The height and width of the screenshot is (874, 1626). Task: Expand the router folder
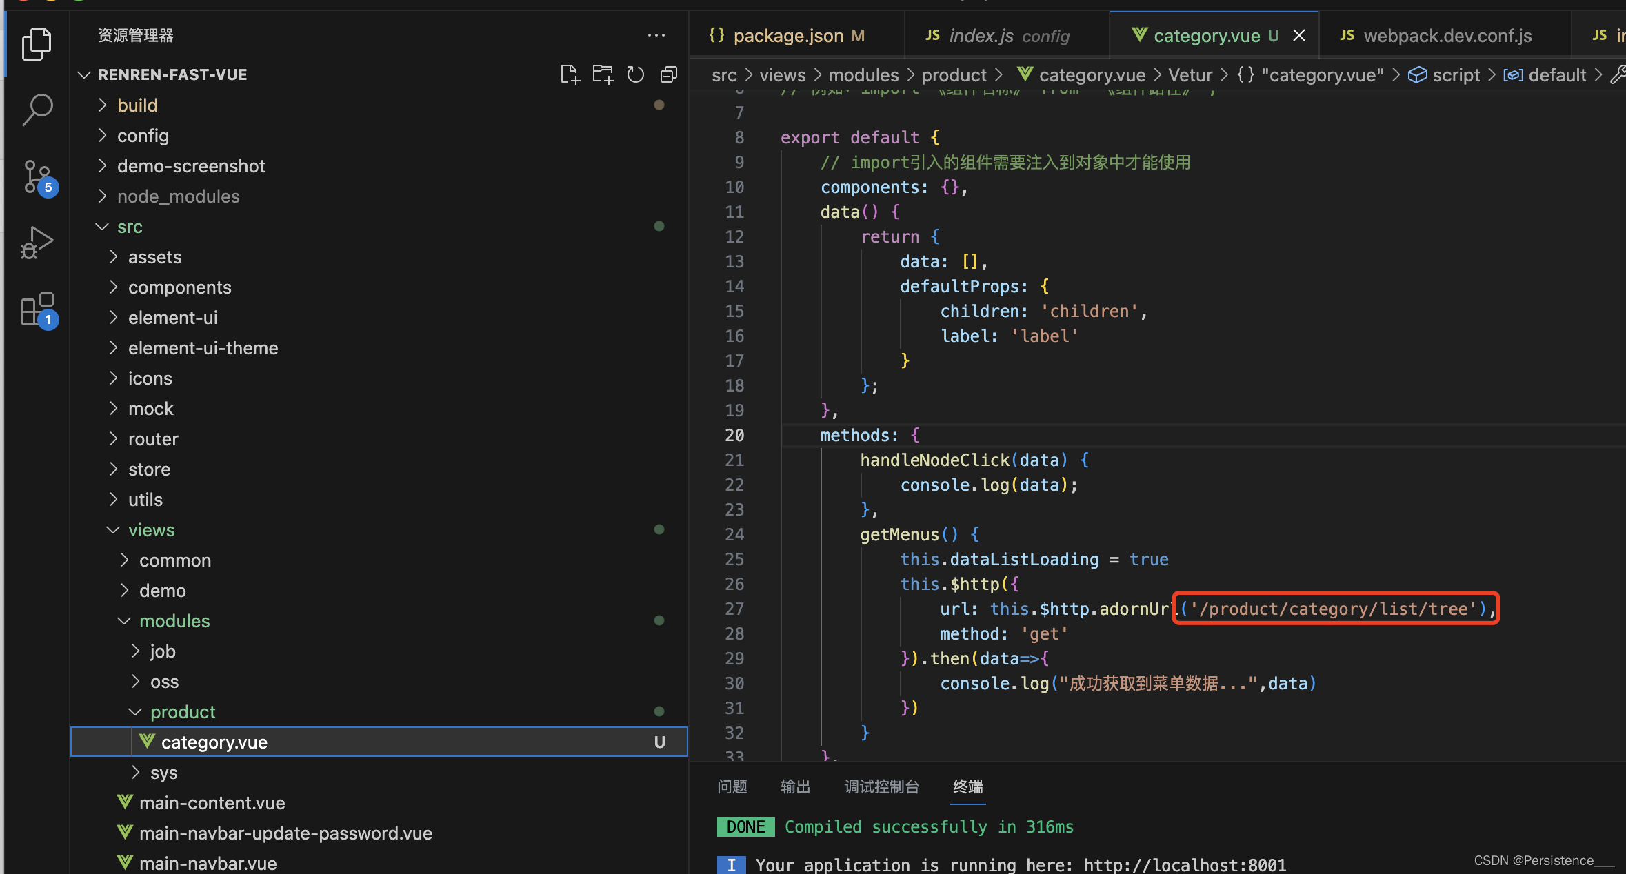pyautogui.click(x=379, y=438)
